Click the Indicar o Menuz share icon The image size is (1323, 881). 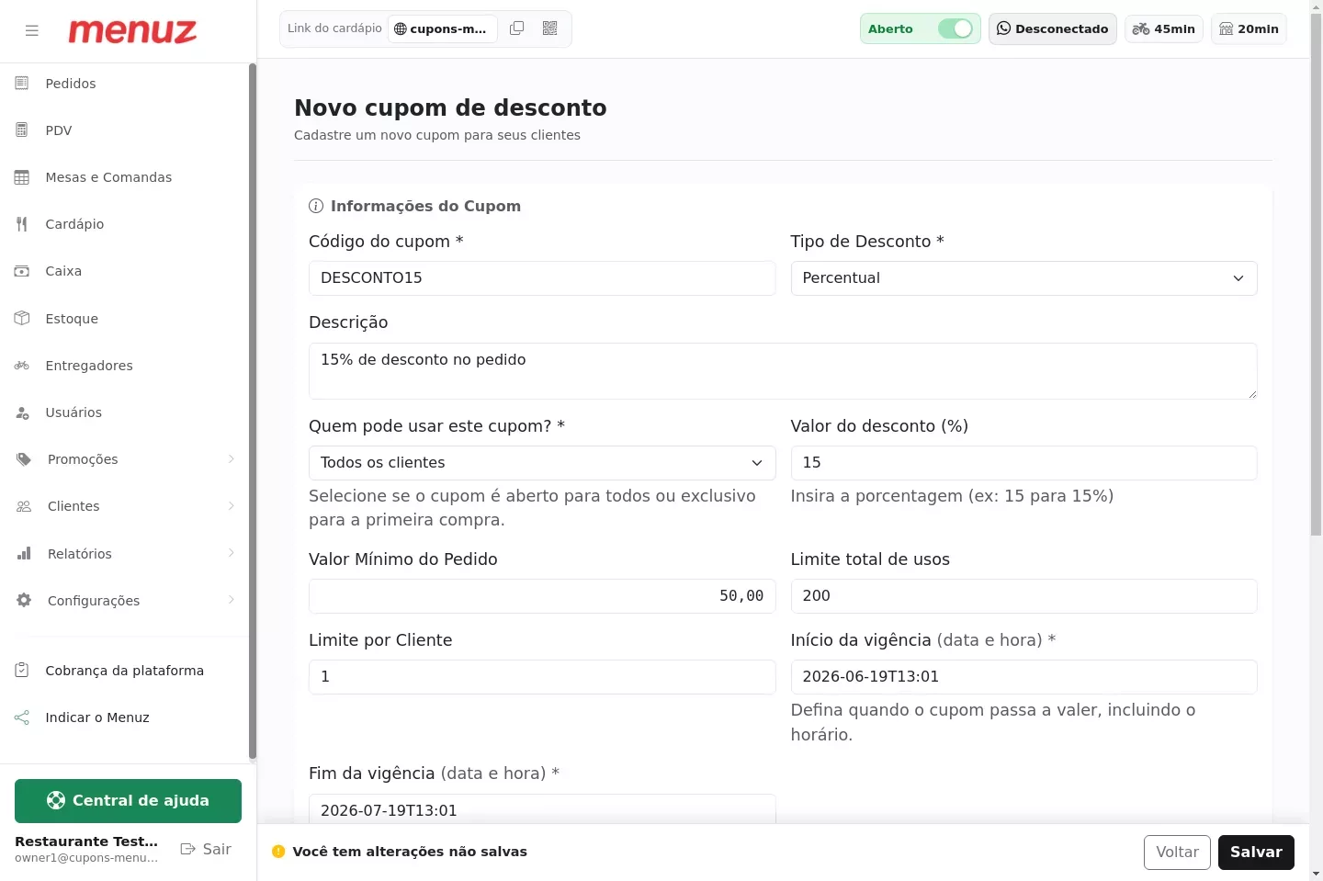click(22, 717)
